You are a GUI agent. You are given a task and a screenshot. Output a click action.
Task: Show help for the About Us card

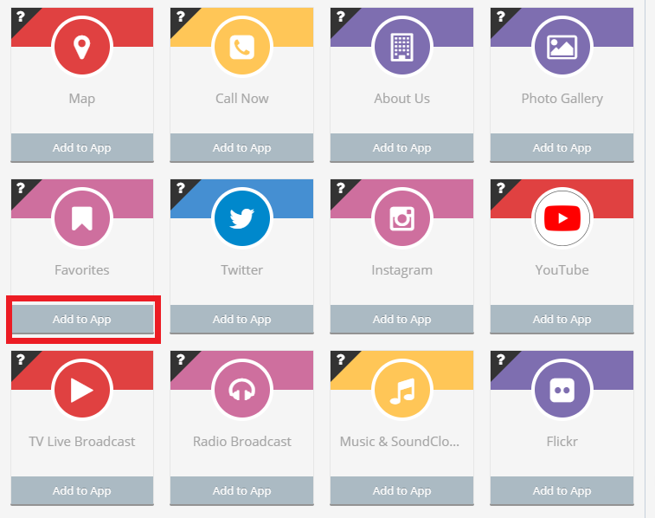pyautogui.click(x=340, y=16)
